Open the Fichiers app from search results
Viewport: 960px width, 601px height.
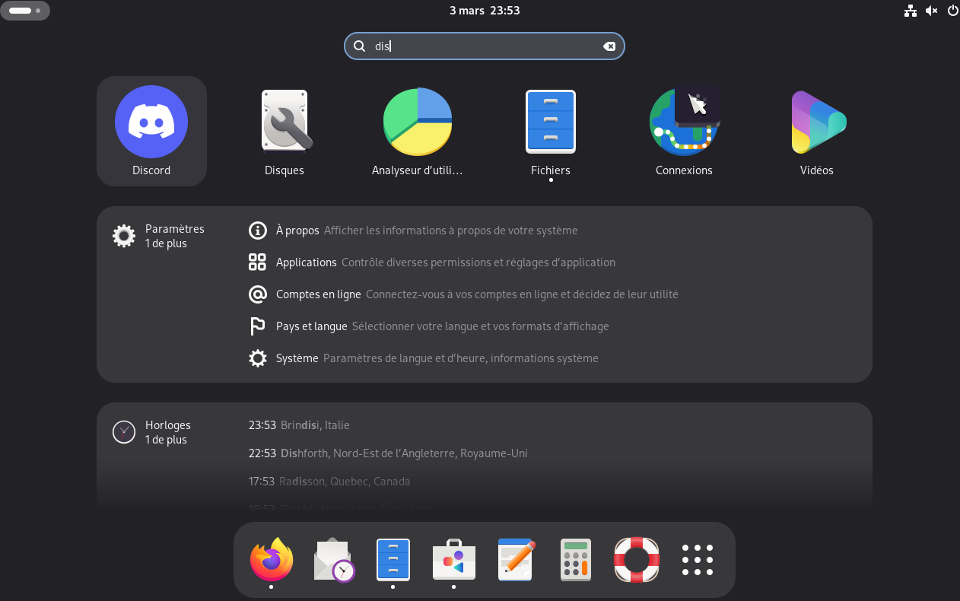[x=551, y=130]
